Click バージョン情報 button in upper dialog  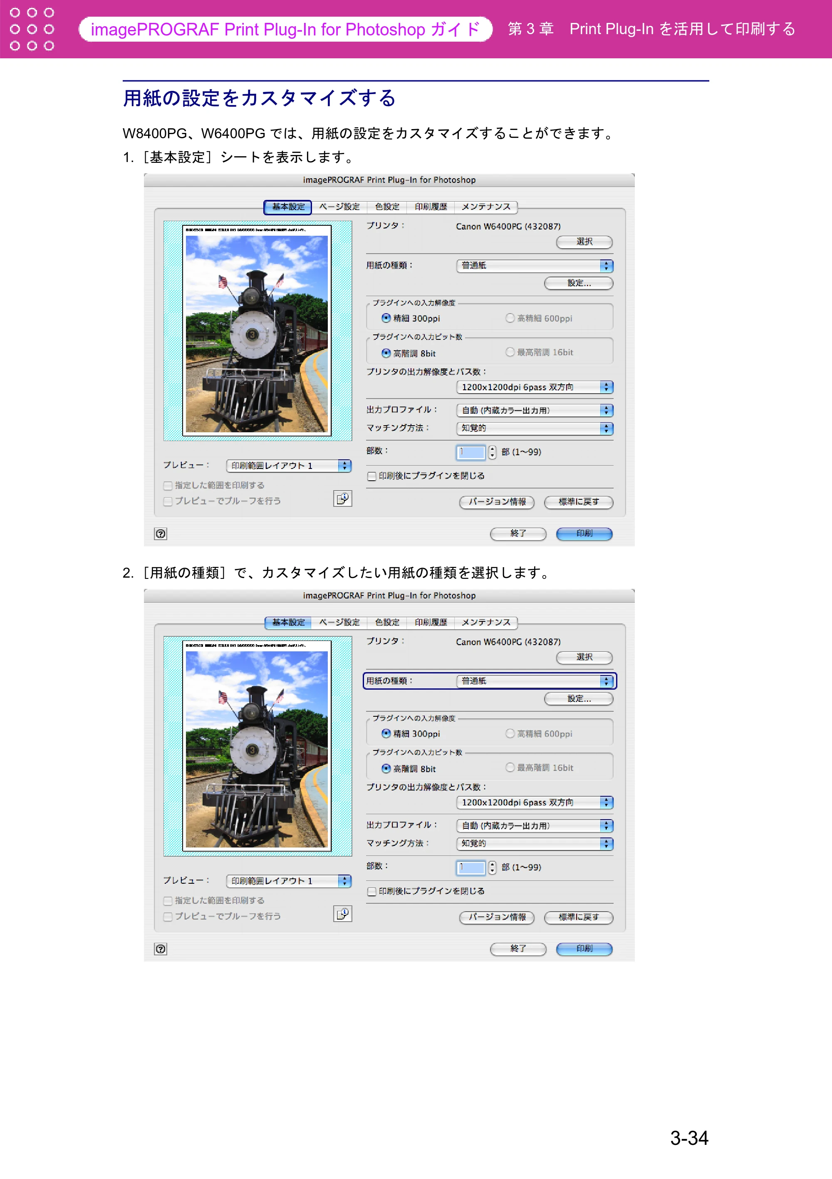(x=497, y=502)
